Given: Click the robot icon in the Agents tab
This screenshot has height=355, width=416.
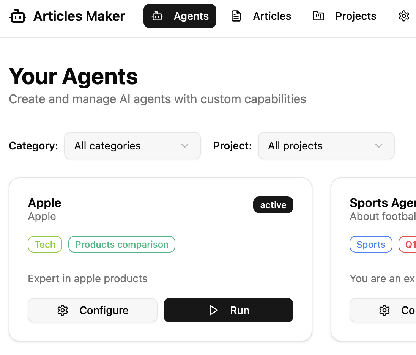Looking at the screenshot, I should [x=157, y=16].
